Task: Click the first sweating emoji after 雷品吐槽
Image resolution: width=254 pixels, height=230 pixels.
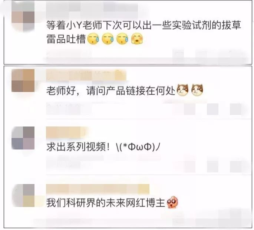Action: click(93, 39)
